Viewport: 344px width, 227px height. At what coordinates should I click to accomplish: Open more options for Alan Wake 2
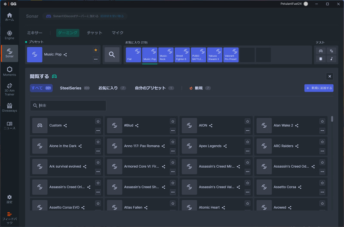[322, 131]
